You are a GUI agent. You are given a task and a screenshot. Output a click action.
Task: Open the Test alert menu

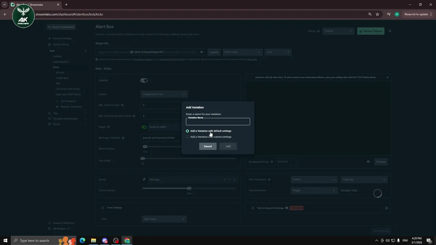(x=278, y=52)
